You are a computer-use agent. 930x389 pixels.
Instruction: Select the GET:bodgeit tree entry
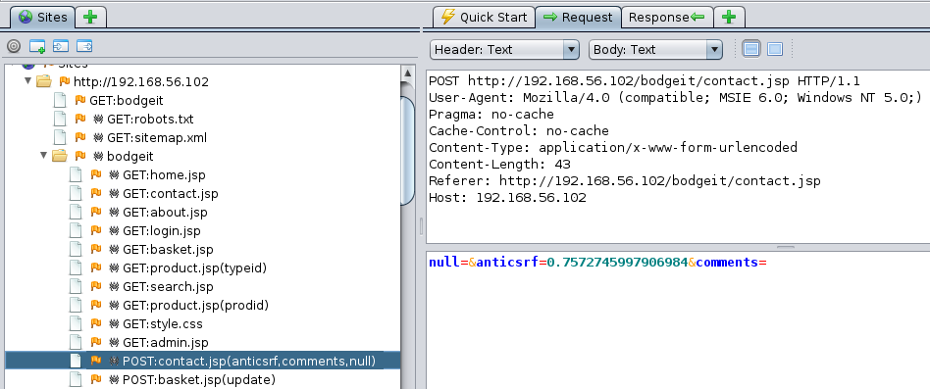pyautogui.click(x=127, y=100)
